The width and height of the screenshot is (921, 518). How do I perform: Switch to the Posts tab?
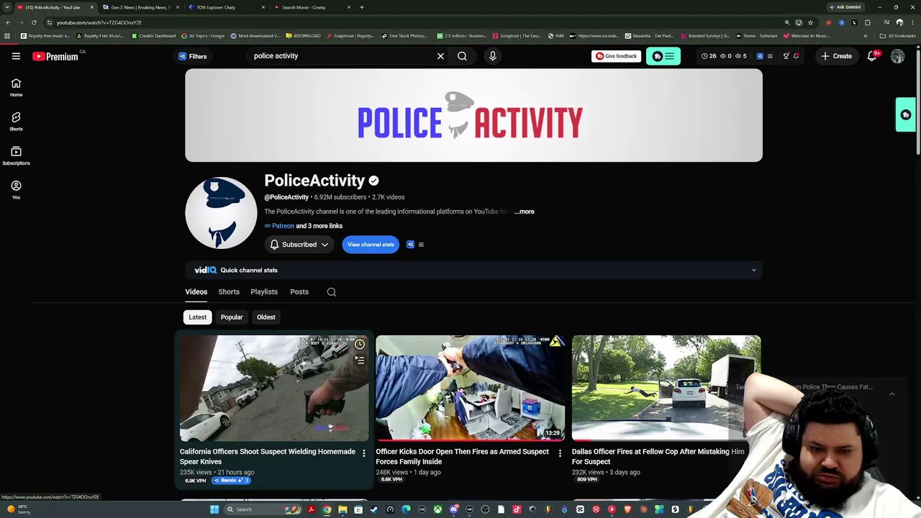pos(299,292)
